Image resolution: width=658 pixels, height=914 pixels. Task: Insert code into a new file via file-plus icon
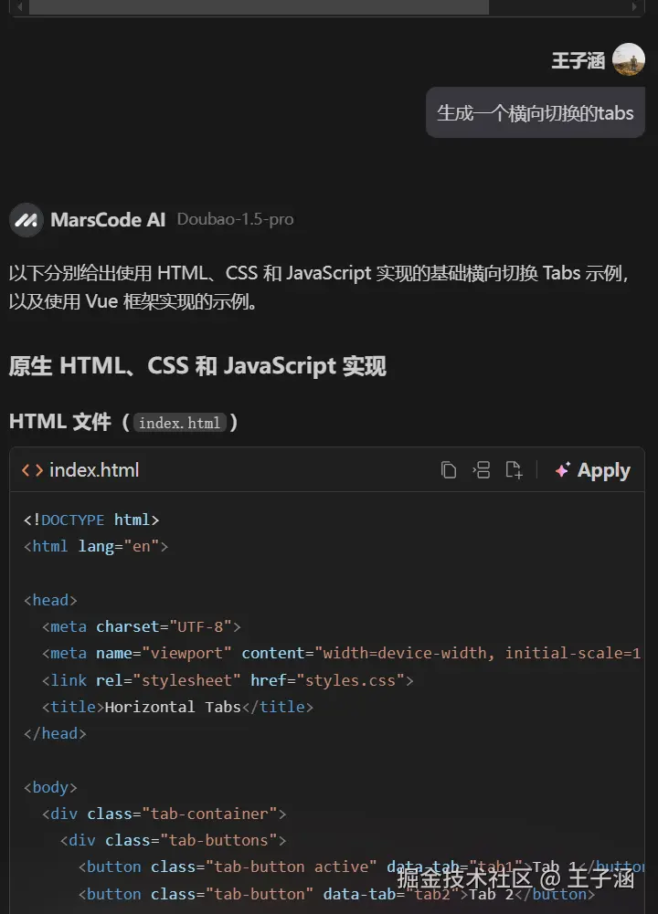515,469
